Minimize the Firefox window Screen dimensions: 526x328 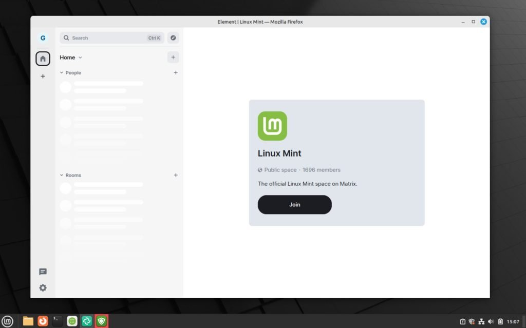point(463,22)
